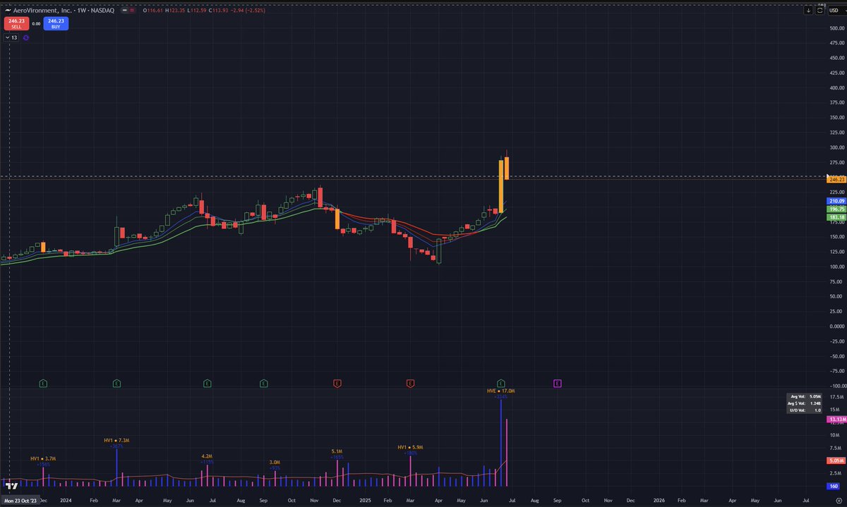This screenshot has width=847, height=507.
Task: Click the U/D Vol 1.0 stats row
Action: (x=806, y=410)
